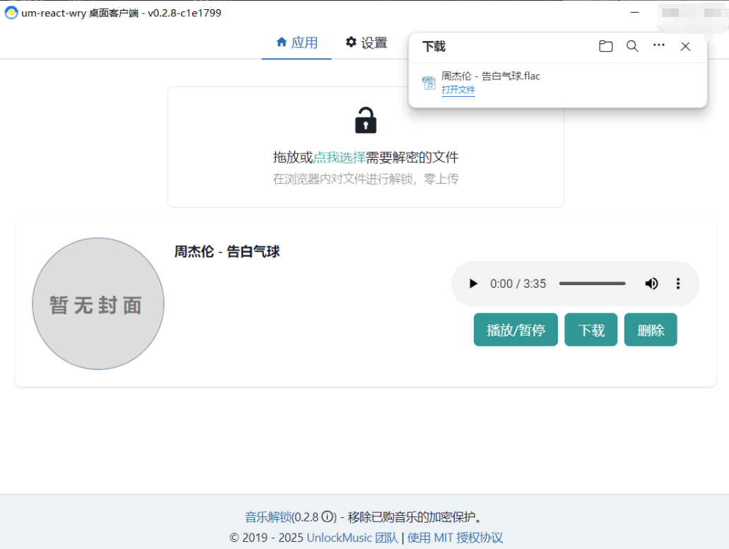This screenshot has height=549, width=729.
Task: Play the audio with the play triangle
Action: tap(473, 284)
